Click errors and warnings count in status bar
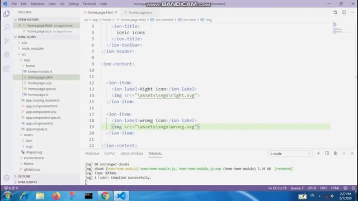358x201 pixels. coord(11,188)
